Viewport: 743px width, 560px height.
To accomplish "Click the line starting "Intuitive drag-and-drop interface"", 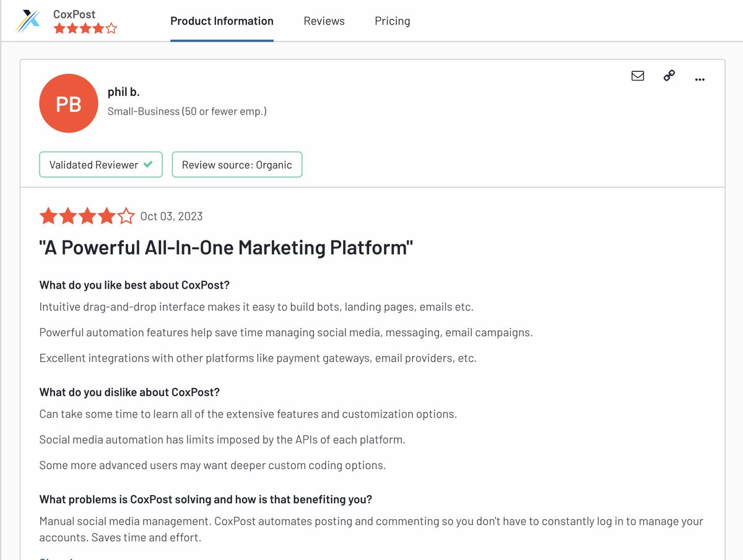I will click(x=256, y=307).
